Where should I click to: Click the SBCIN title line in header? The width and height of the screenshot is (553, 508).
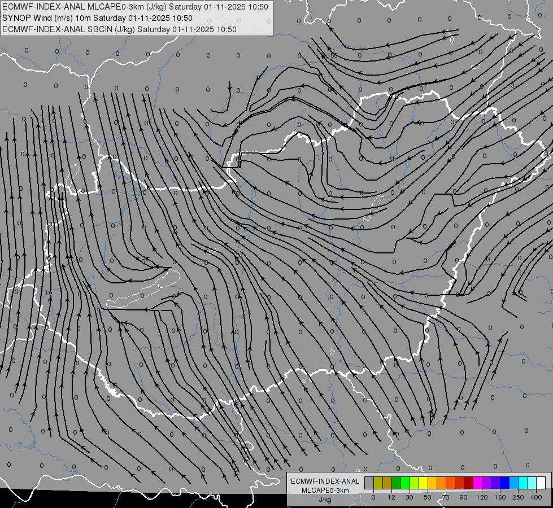119,29
